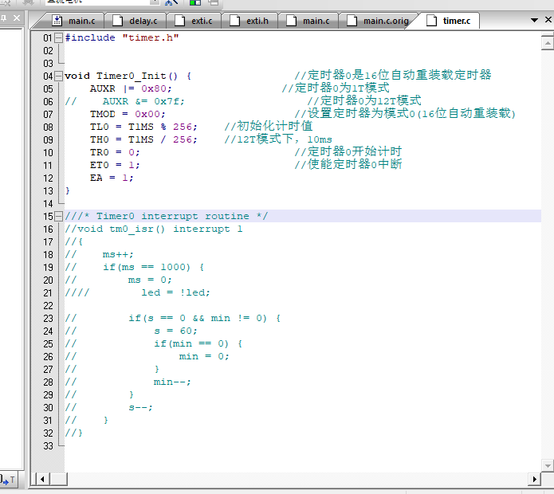Click the TMOD = 0x00; statement
This screenshot has width=554, height=494.
[x=128, y=114]
